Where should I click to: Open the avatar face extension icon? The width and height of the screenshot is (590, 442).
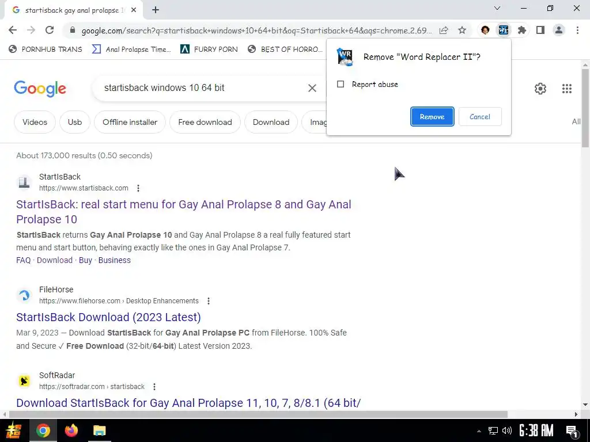point(485,30)
